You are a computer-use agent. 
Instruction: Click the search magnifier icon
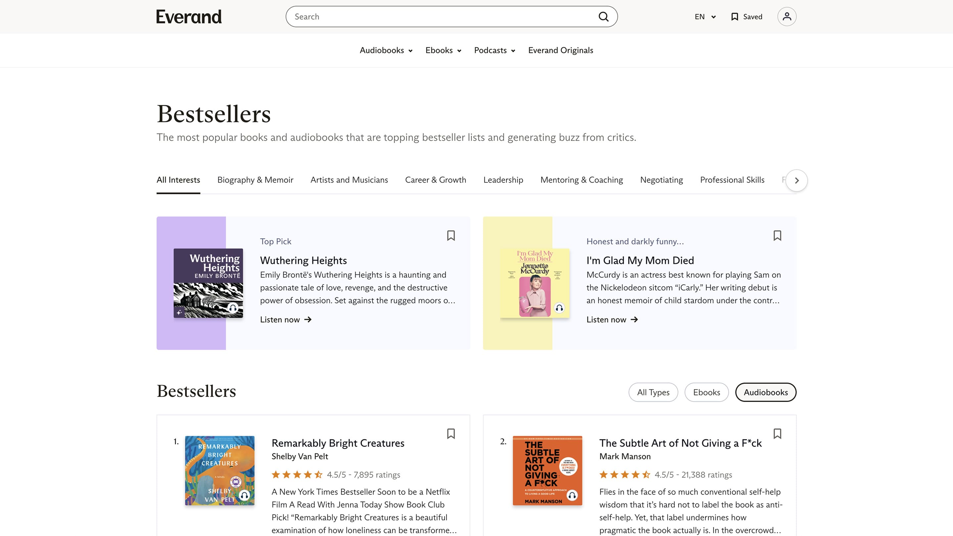pyautogui.click(x=603, y=16)
